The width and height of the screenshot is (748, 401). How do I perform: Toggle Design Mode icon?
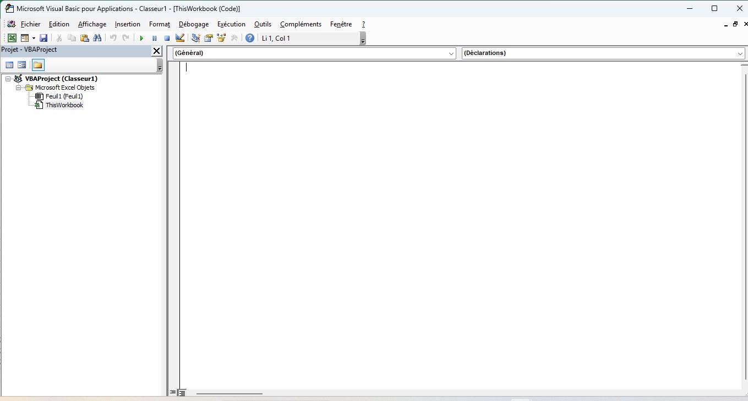tap(179, 38)
